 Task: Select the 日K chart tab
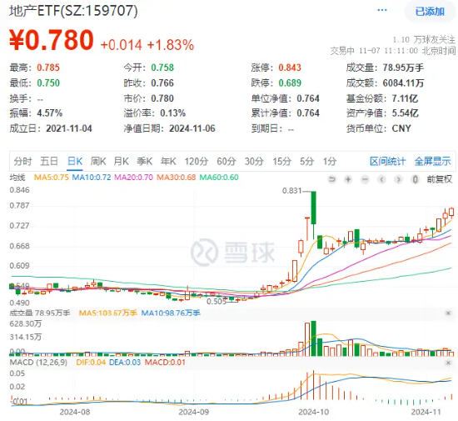[x=75, y=161]
